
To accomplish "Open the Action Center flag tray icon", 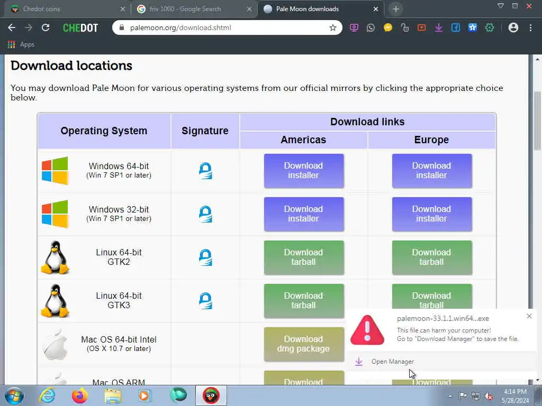I will coord(463,395).
